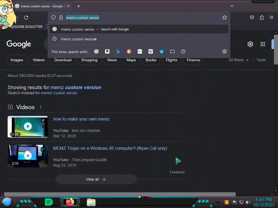Select the Firefox icon in the taskbar
Screen dimensions: 278x208
coord(70,202)
